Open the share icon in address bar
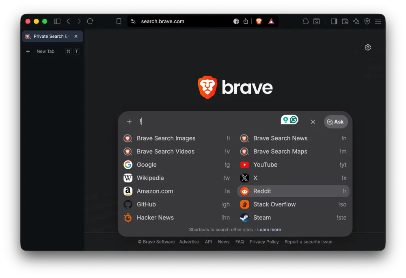The width and height of the screenshot is (406, 278). coord(246,21)
